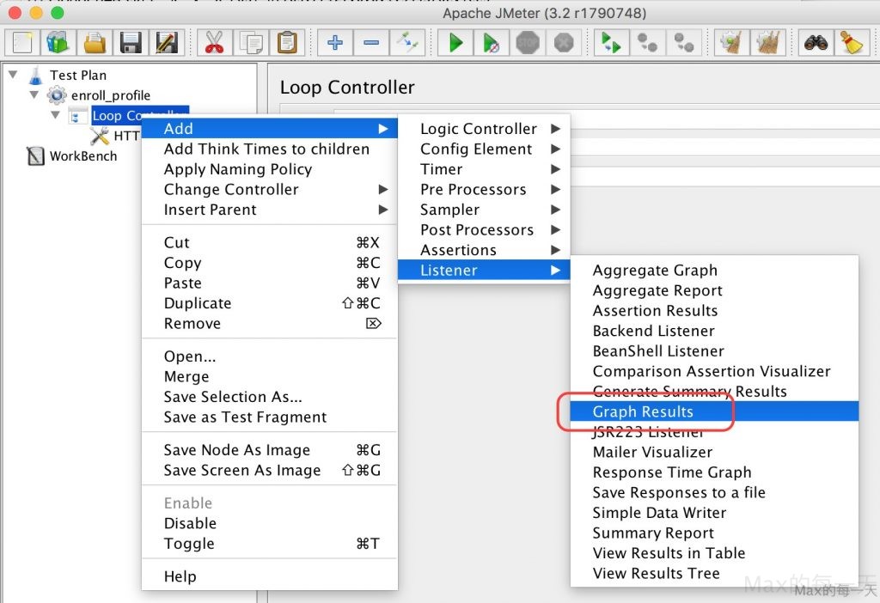Image resolution: width=880 pixels, height=603 pixels.
Task: Open the Logic Controller submenu
Action: [x=480, y=128]
